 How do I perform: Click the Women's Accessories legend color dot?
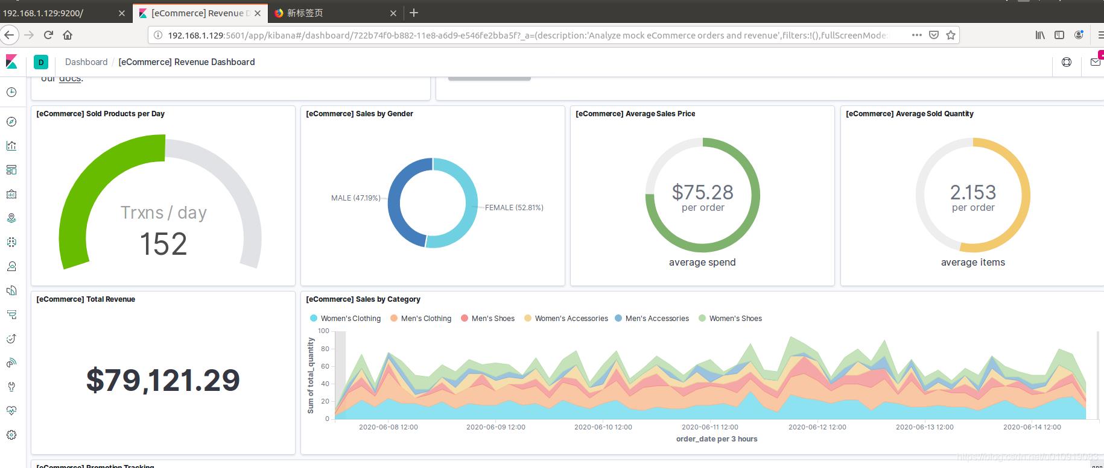[x=528, y=318]
